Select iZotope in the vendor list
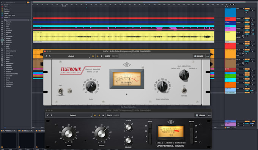This screenshot has width=258, height=150. click(8, 45)
